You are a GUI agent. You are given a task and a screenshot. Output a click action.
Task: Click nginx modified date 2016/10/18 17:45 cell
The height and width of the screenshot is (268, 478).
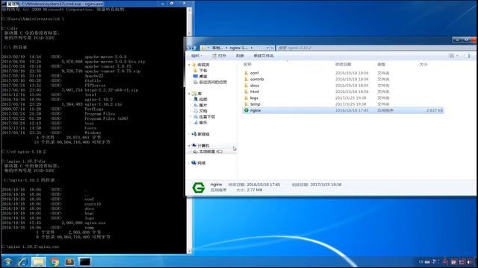[x=352, y=110]
